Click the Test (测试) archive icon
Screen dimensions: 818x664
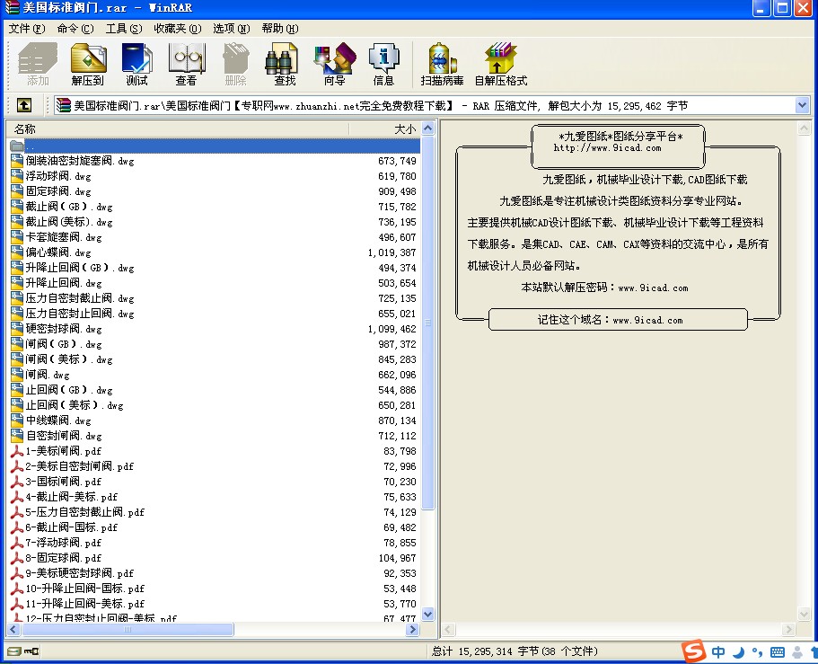(x=137, y=64)
